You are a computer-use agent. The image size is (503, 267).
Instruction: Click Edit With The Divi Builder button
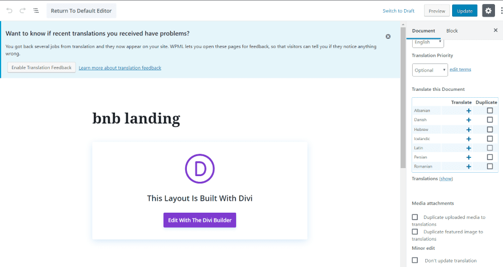[x=200, y=220]
